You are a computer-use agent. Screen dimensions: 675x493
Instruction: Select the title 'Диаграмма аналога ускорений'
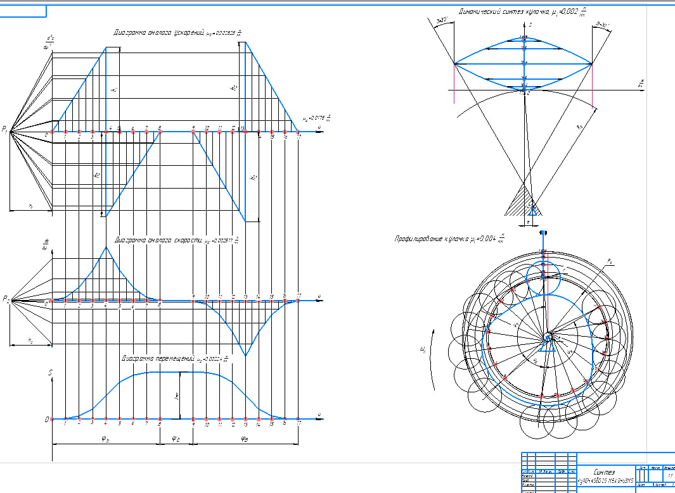pyautogui.click(x=158, y=33)
